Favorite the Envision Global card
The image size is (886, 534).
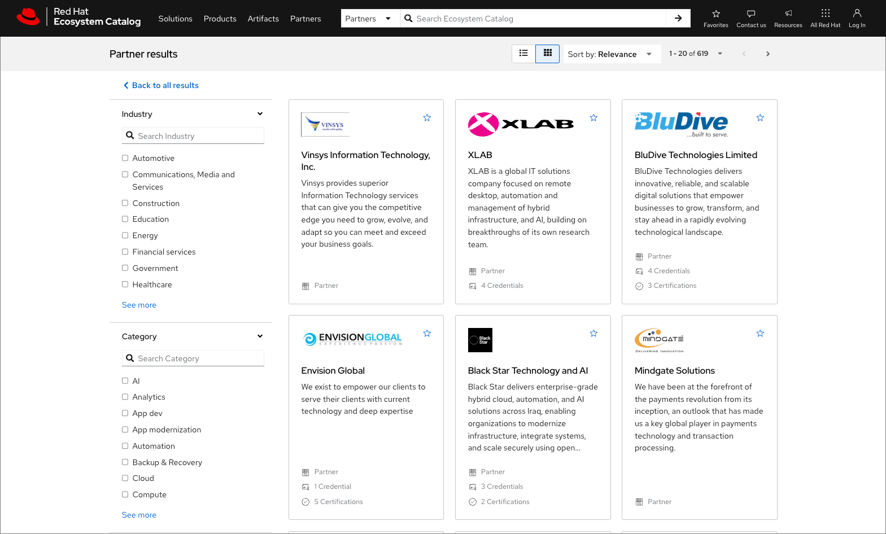[427, 334]
